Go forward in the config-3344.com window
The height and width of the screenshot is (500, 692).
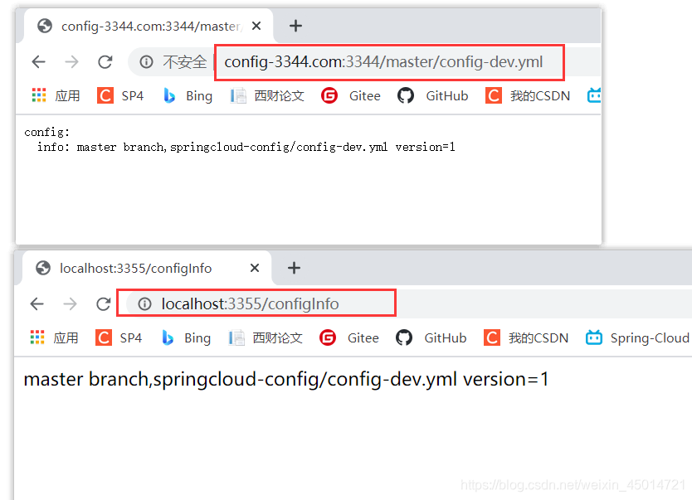tap(71, 61)
